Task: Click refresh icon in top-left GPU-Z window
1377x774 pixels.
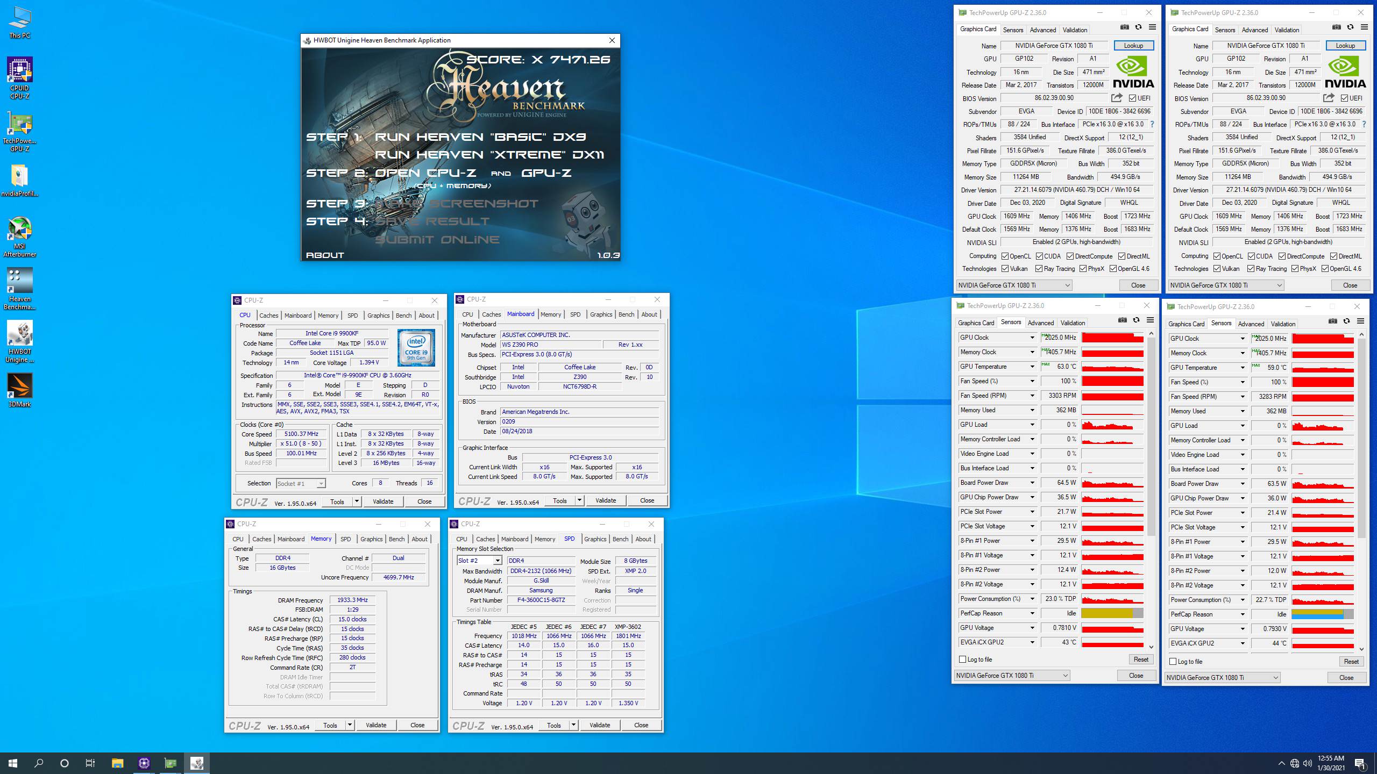Action: tap(1138, 27)
